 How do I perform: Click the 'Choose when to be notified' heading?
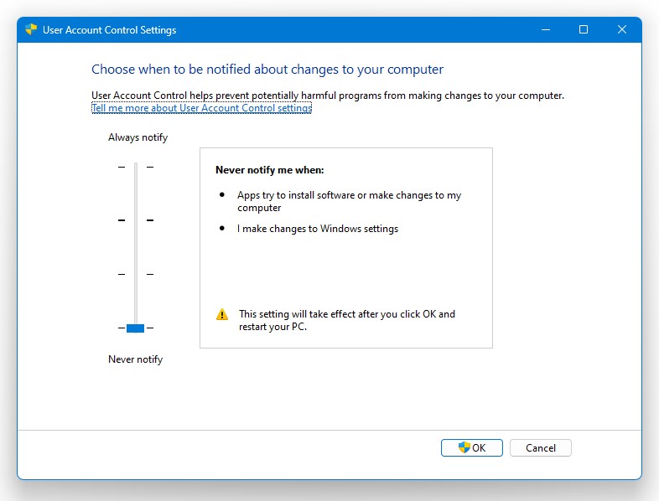[267, 70]
